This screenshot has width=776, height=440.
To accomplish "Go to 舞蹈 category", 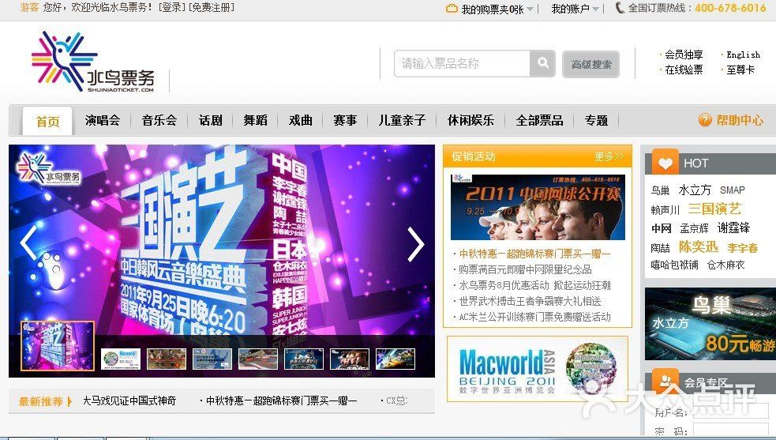I will click(255, 120).
